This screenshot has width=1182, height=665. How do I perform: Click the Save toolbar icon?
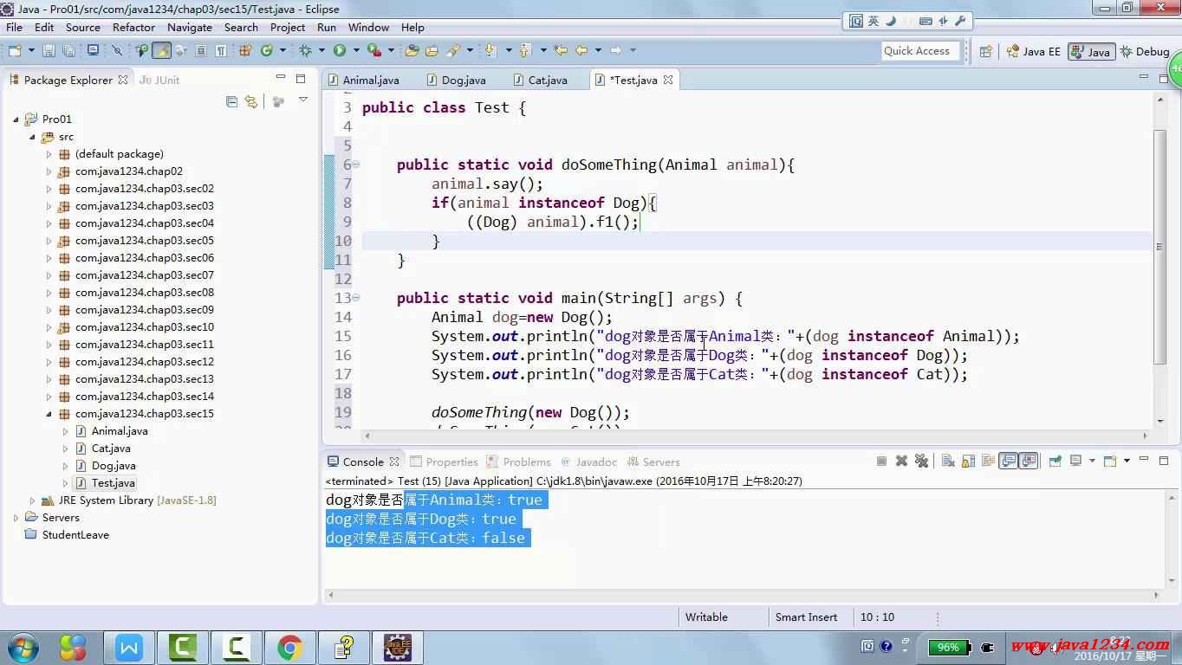coord(48,50)
